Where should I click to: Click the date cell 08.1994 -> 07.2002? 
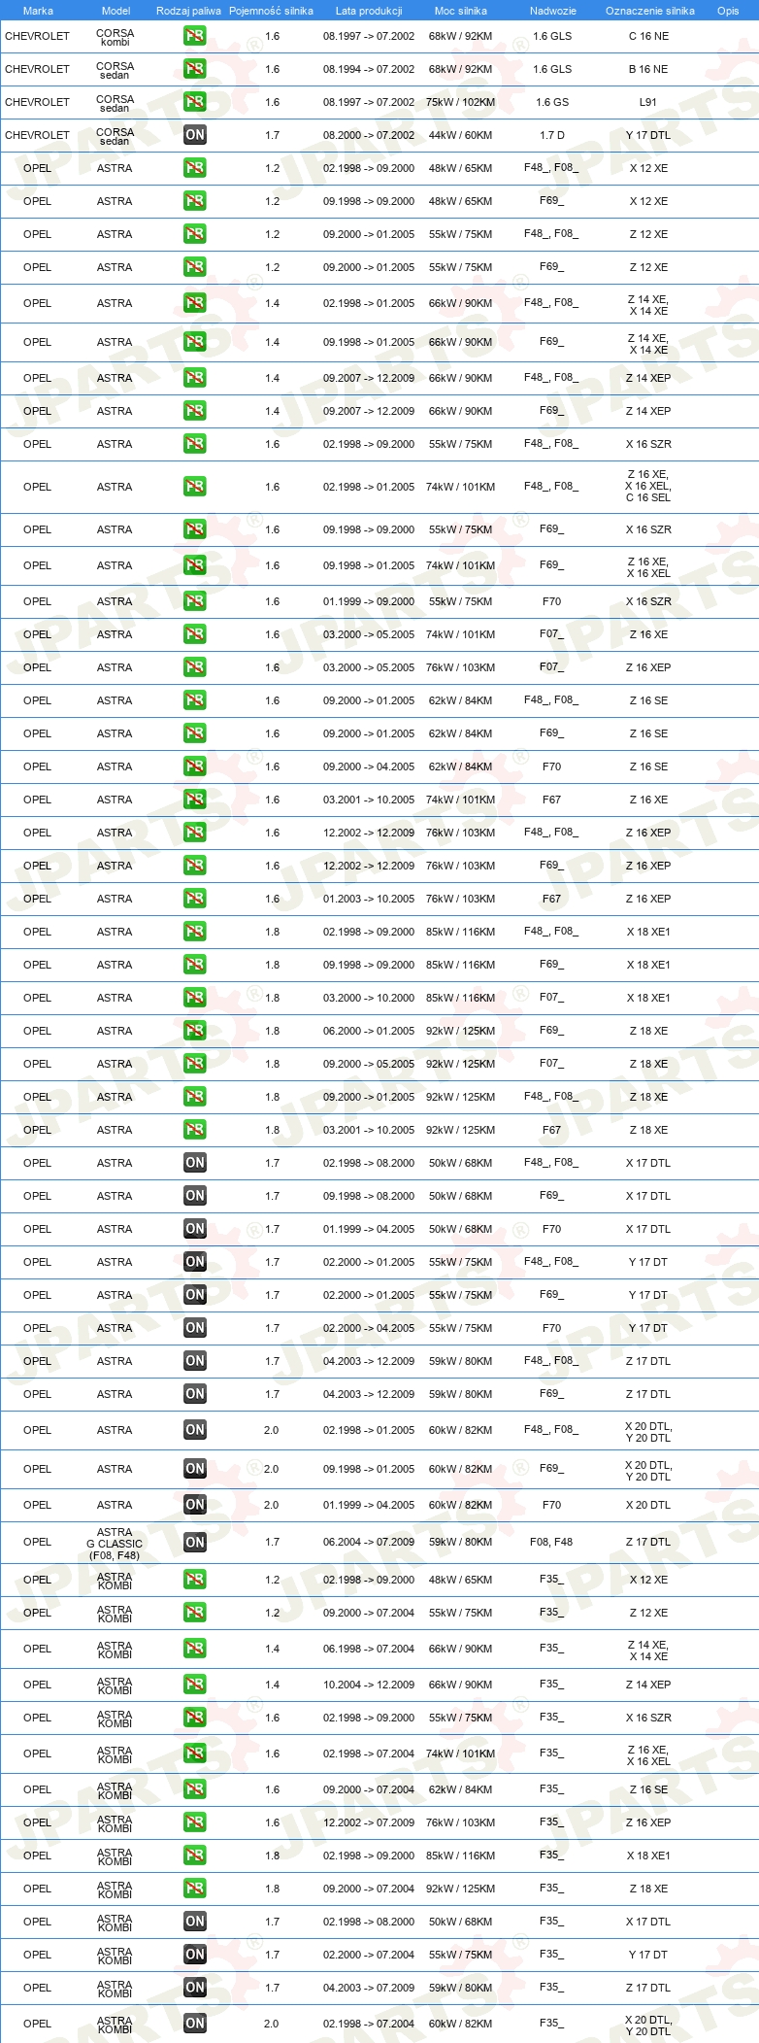tap(369, 69)
